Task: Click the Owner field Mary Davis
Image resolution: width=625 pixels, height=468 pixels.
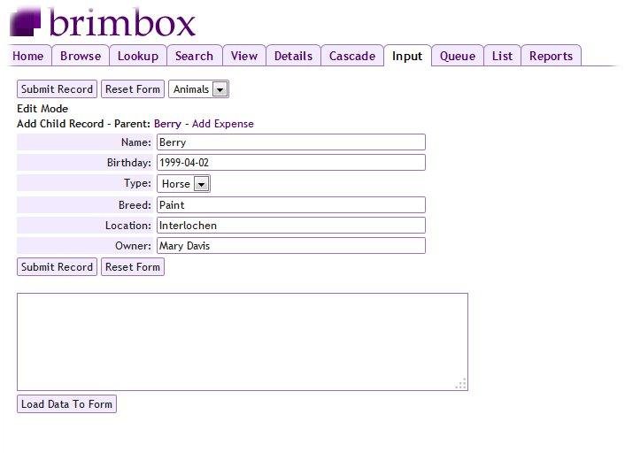Action: (x=291, y=246)
